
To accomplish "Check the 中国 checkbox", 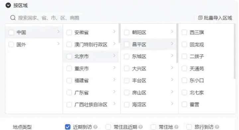I will (x=11, y=32).
